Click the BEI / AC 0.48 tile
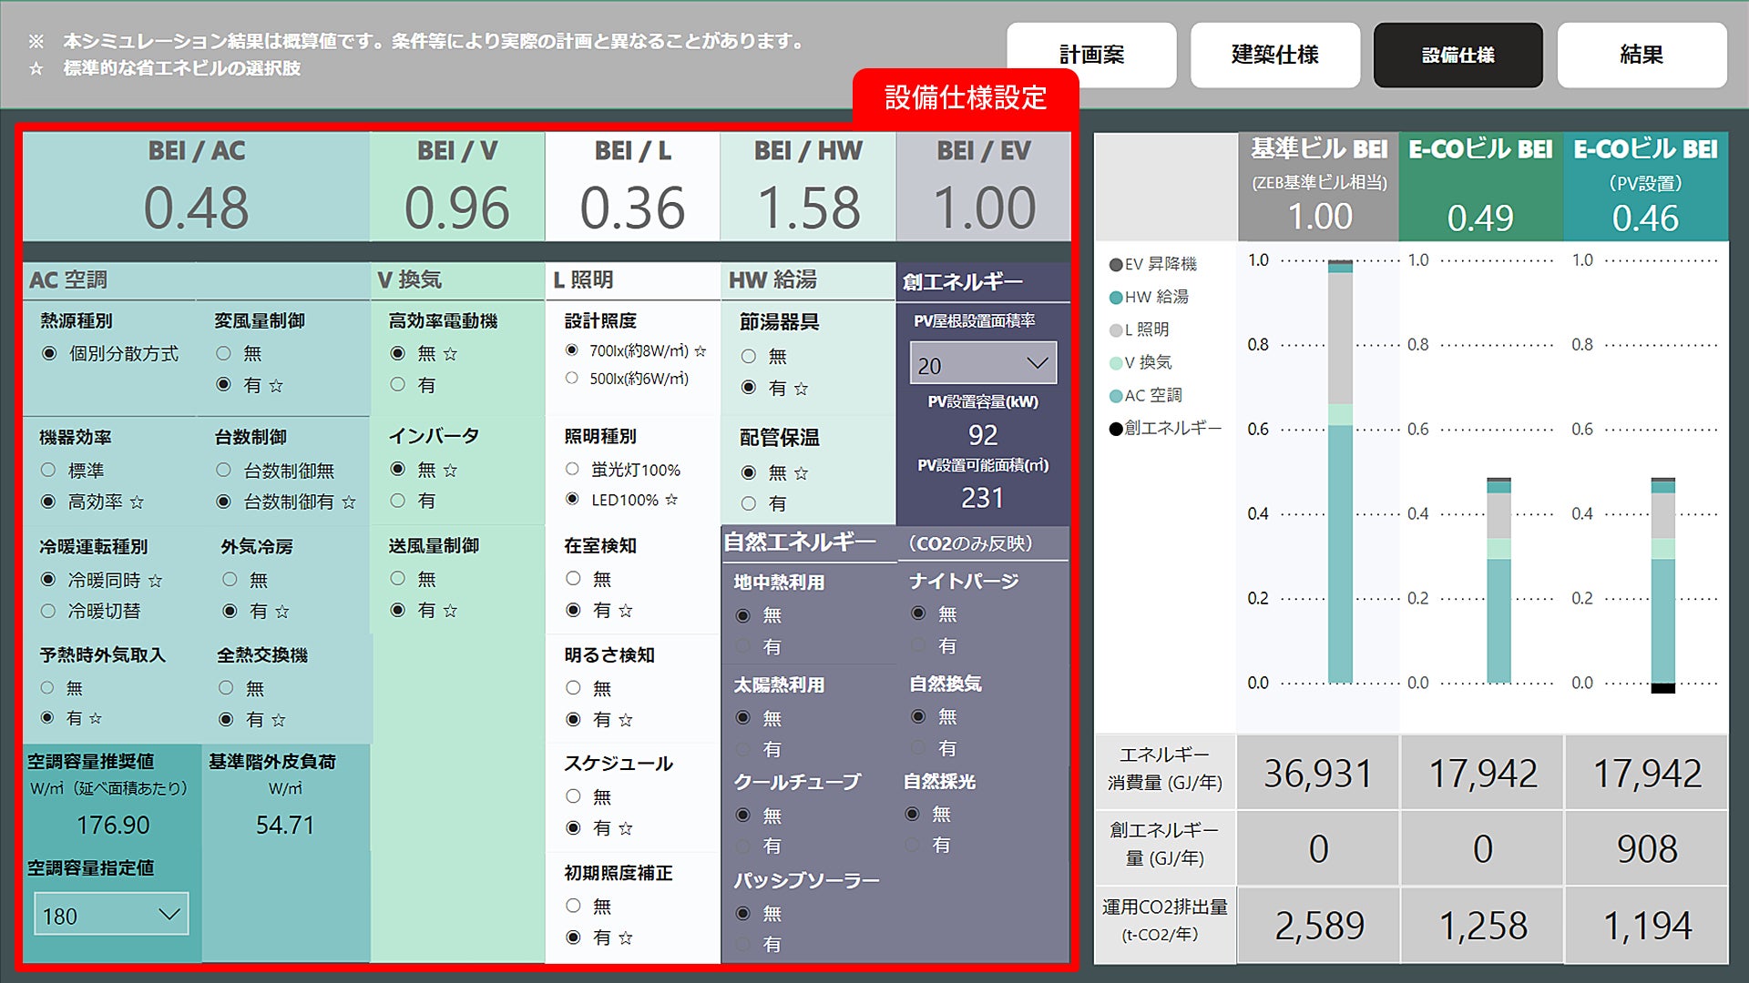Image resolution: width=1749 pixels, height=983 pixels. [196, 187]
